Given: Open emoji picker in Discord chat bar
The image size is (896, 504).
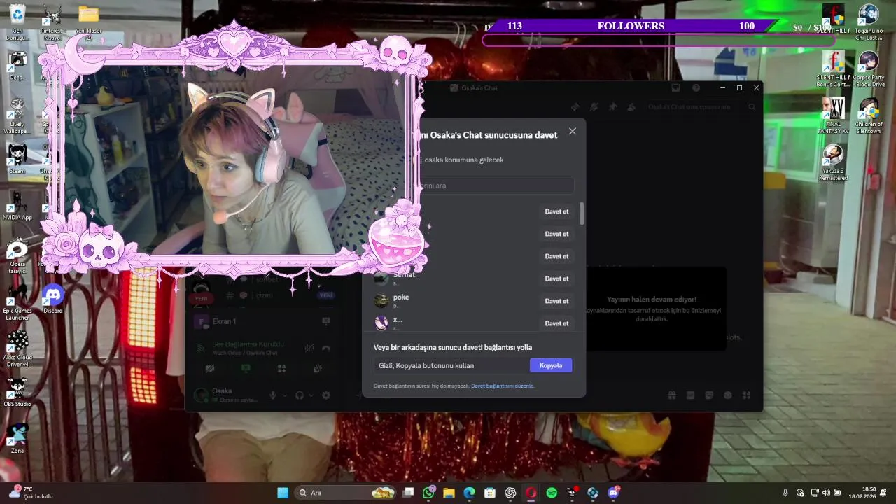Looking at the screenshot, I should click(x=728, y=395).
